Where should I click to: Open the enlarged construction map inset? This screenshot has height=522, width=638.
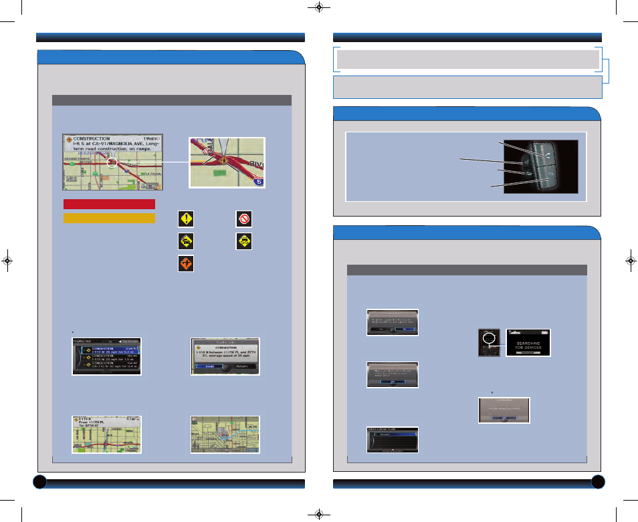[x=227, y=162]
